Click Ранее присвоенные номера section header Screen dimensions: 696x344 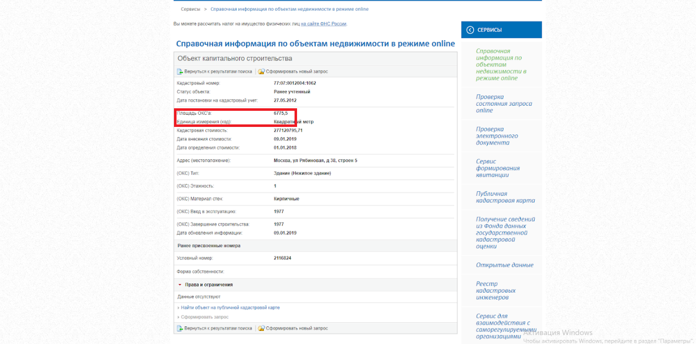click(209, 246)
